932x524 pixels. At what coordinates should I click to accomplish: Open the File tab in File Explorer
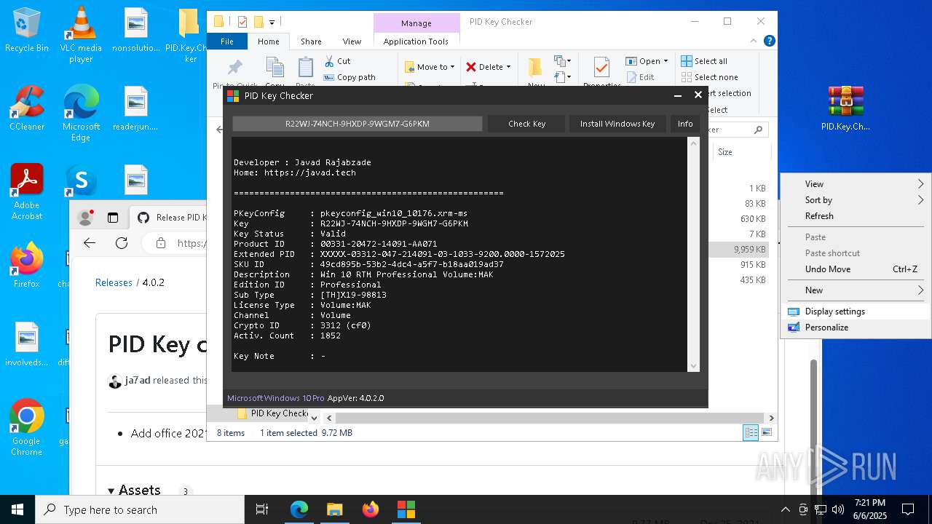click(x=227, y=41)
